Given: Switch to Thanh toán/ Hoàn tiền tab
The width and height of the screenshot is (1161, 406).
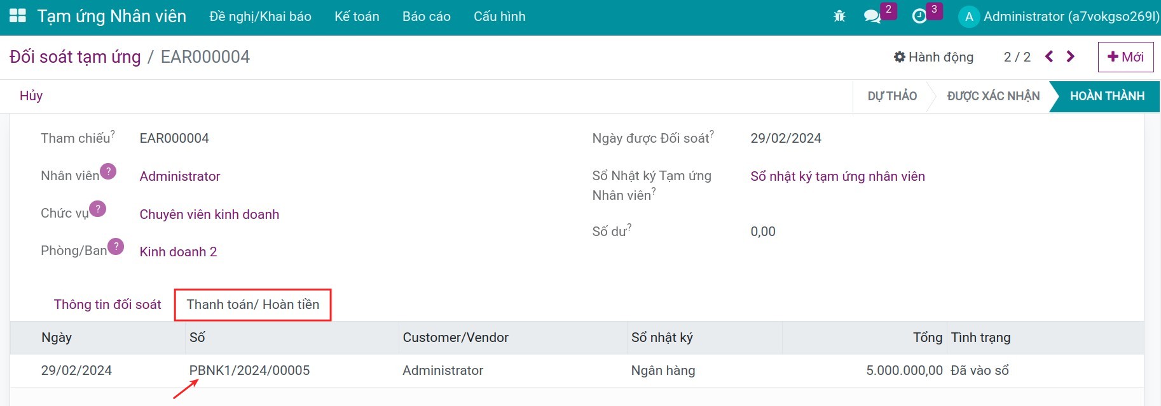Looking at the screenshot, I should click(253, 304).
